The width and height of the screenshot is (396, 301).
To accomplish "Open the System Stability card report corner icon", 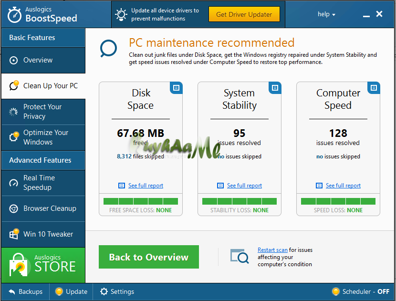I will (x=275, y=88).
